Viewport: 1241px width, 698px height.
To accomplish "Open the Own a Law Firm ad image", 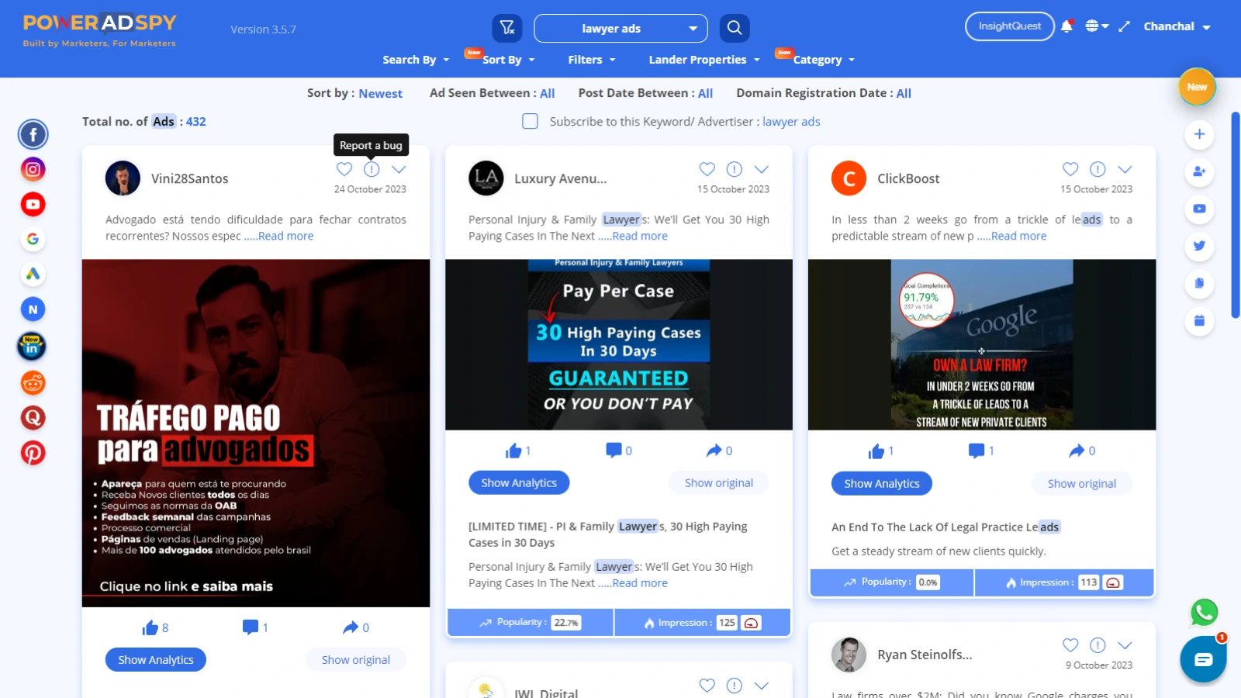I will (982, 344).
